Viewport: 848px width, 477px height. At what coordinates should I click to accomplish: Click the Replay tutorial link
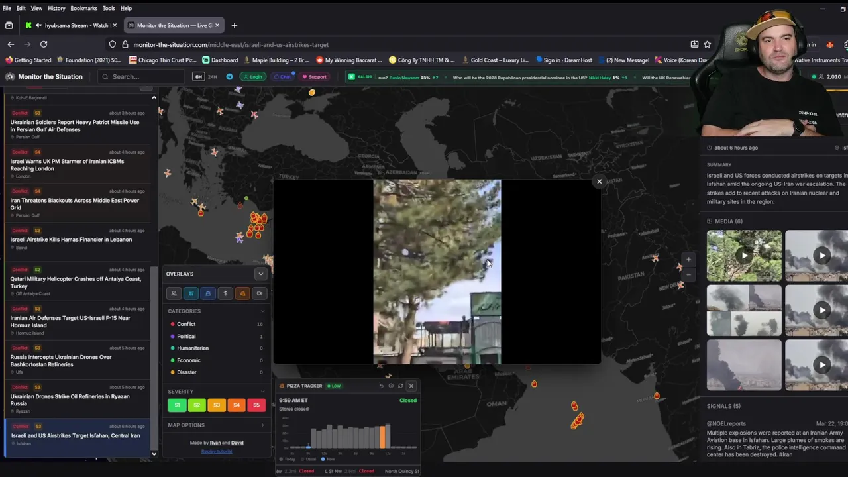point(217,451)
